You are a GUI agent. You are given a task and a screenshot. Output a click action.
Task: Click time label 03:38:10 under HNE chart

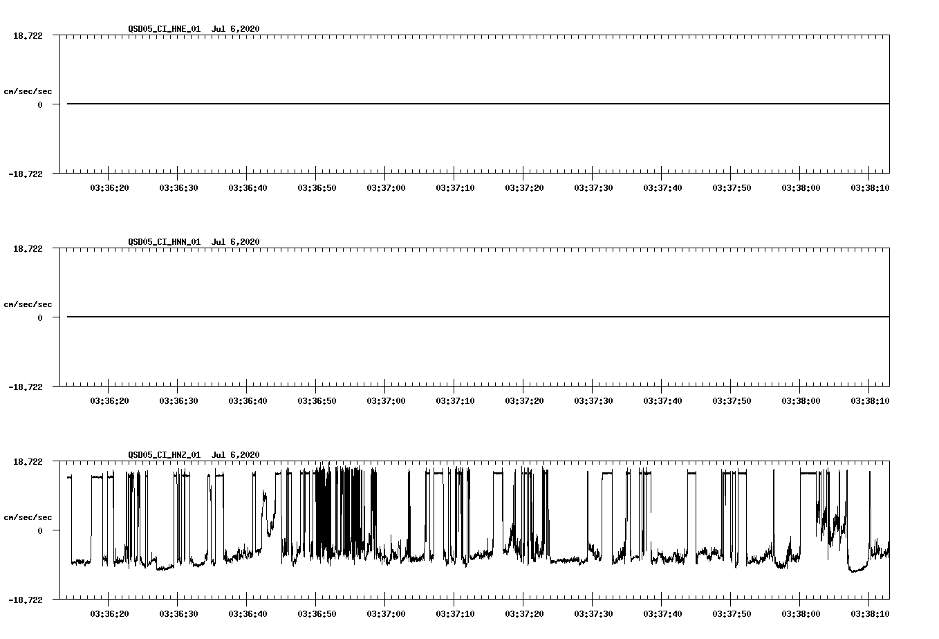(870, 188)
